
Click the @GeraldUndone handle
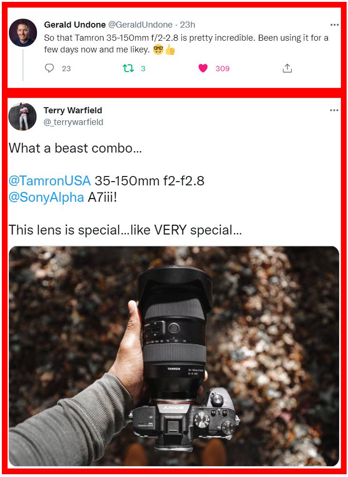[x=141, y=25]
